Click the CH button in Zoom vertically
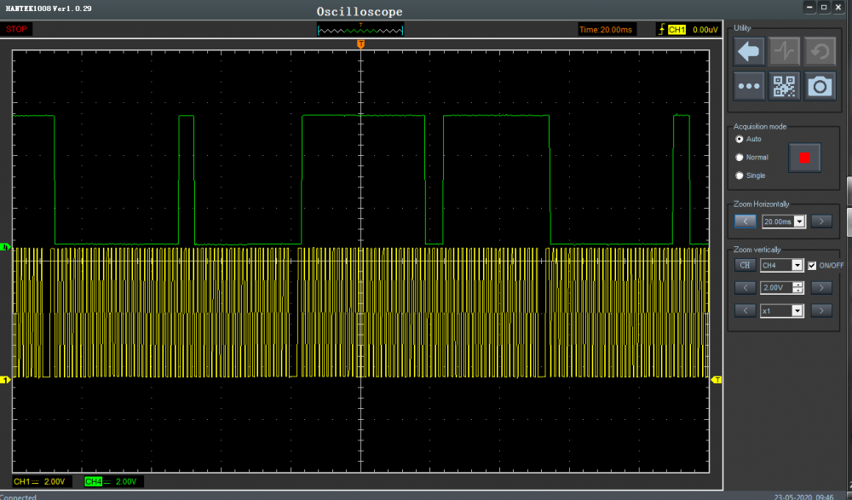This screenshot has height=500, width=852. pos(745,265)
